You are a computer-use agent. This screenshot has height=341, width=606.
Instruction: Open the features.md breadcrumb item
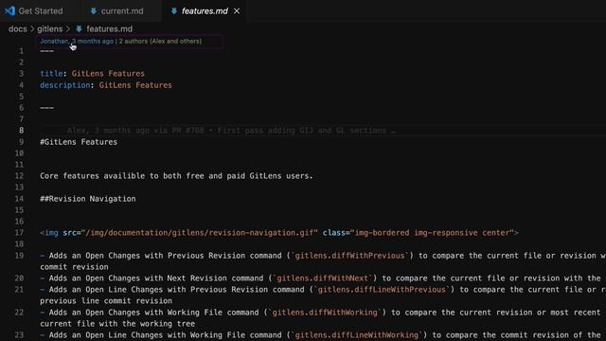109,29
